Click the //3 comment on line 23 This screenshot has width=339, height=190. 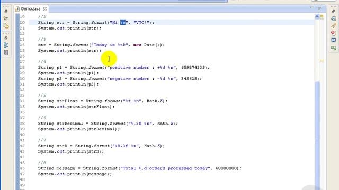click(42, 39)
